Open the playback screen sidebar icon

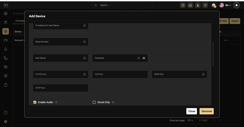point(5,76)
